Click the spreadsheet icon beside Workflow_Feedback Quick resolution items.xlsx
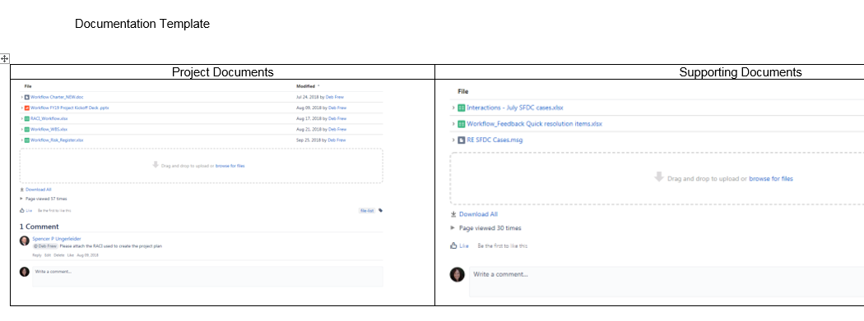Viewport: 864px width, 321px height. point(462,124)
